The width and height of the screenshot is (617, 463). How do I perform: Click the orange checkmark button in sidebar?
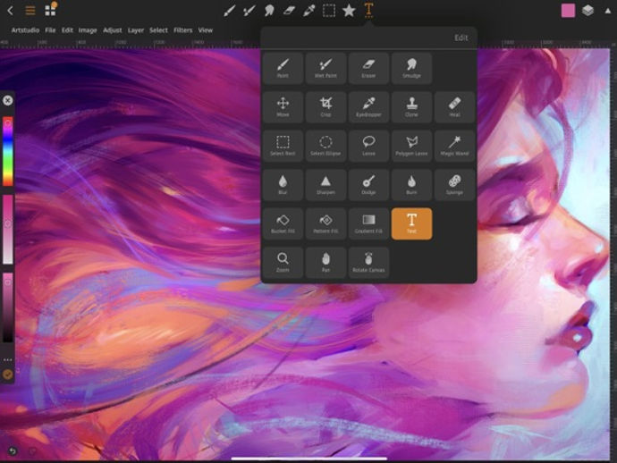(x=7, y=375)
